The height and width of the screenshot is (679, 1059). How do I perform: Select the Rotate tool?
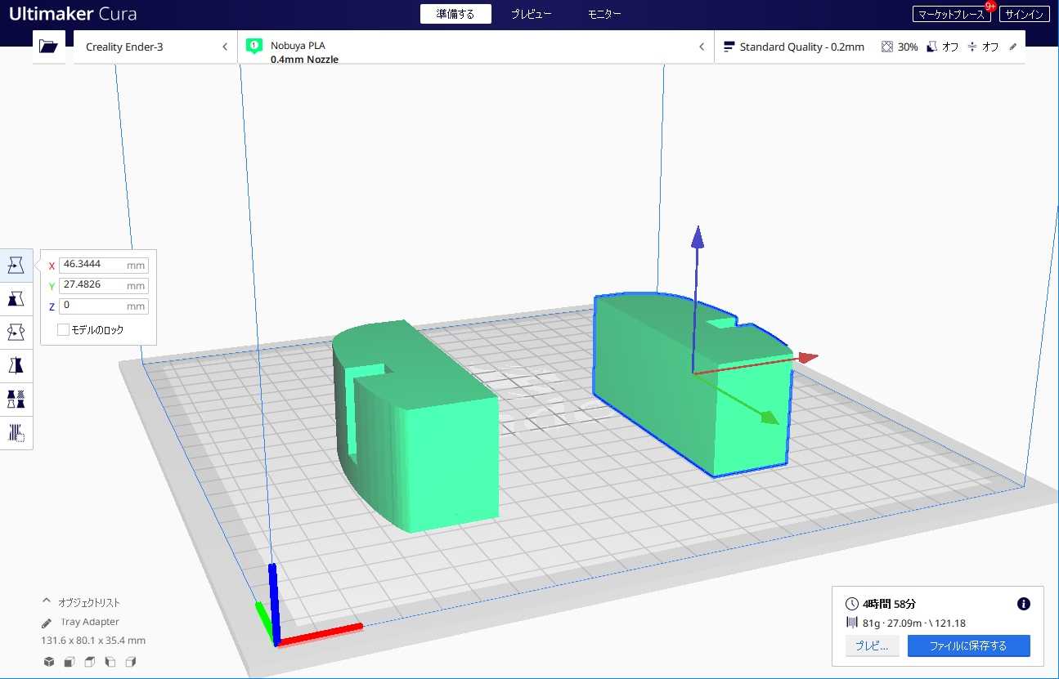click(16, 333)
